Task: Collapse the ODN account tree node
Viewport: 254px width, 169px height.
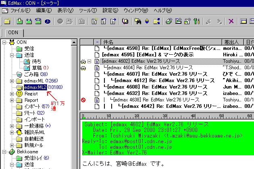Action: pyautogui.click(x=4, y=42)
